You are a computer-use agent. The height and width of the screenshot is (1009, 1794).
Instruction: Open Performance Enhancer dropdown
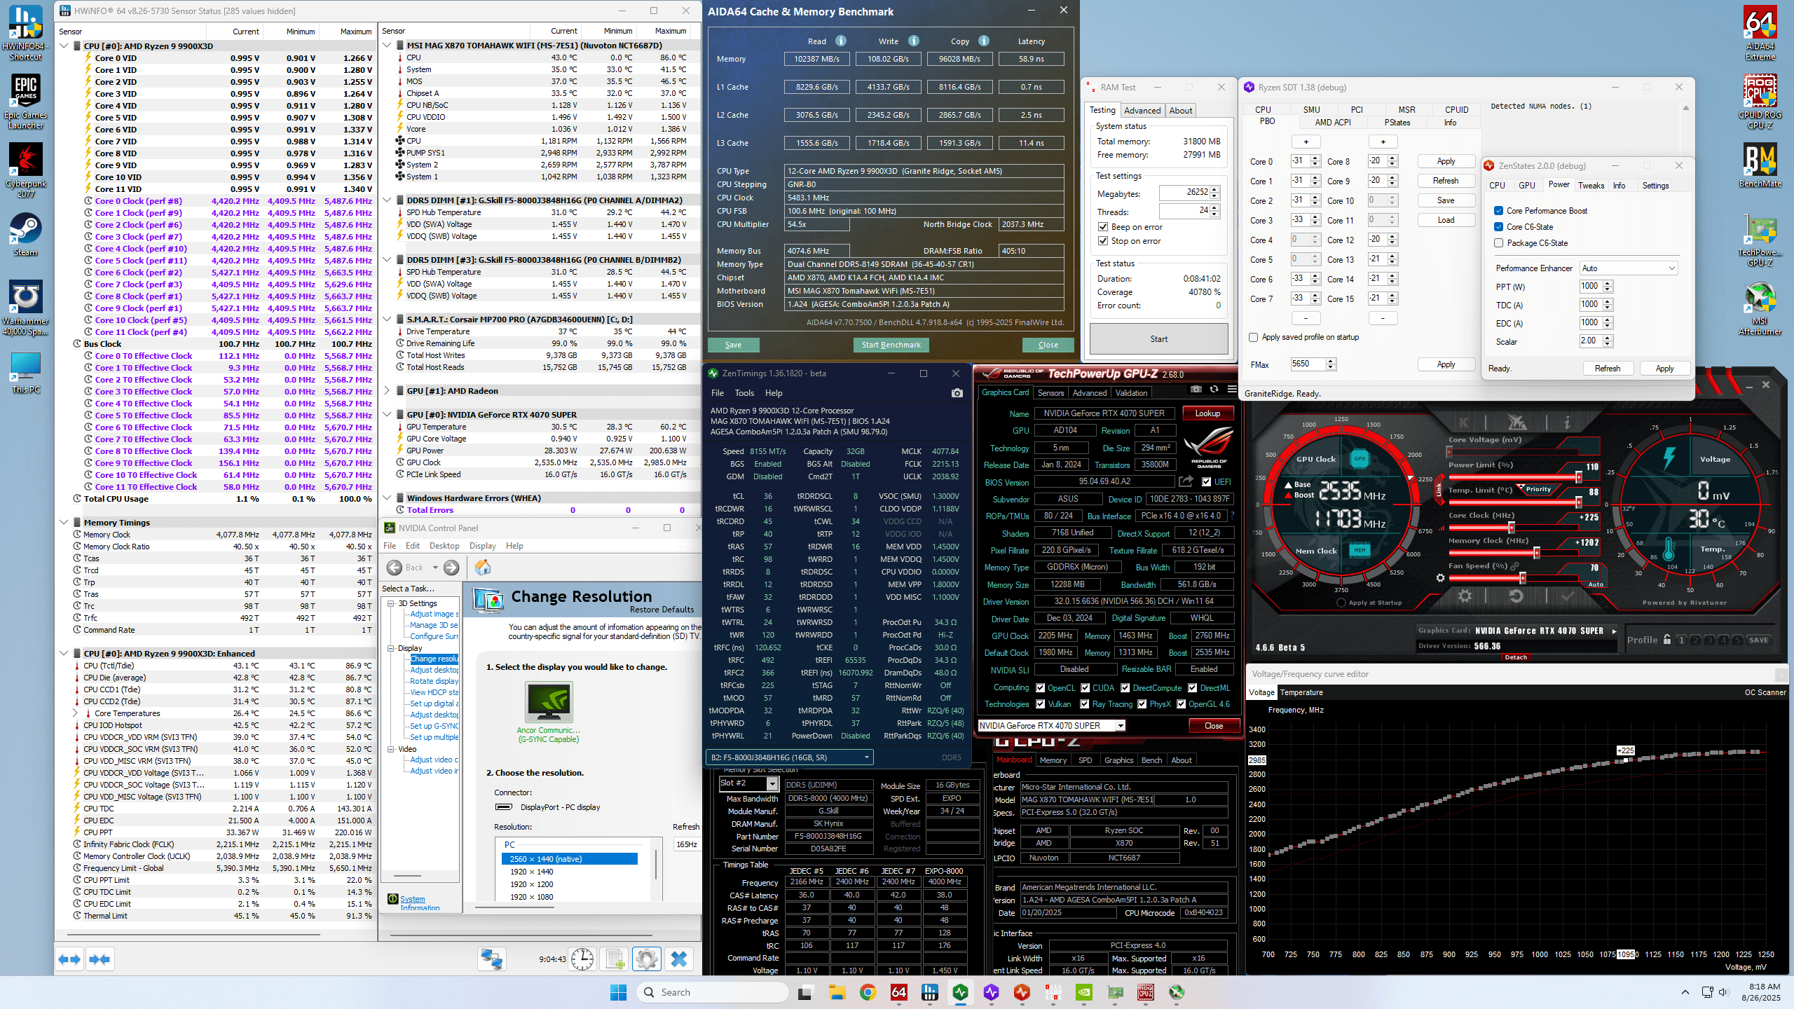point(1628,268)
